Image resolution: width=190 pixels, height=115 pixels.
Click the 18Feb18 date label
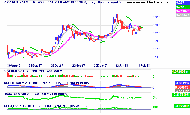143,66
